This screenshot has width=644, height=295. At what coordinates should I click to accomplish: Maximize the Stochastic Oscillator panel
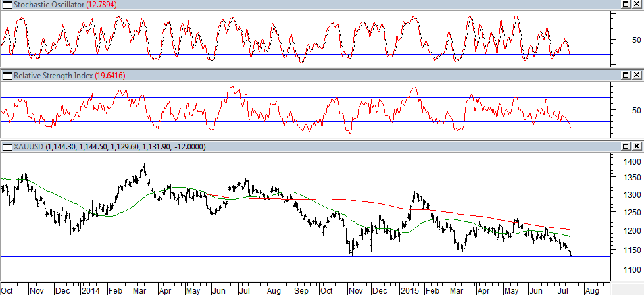(625, 5)
